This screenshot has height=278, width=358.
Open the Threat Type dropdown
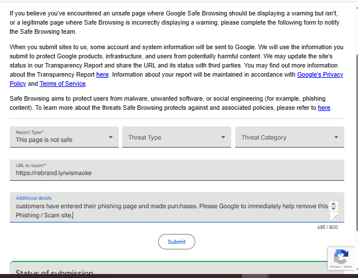[176, 137]
